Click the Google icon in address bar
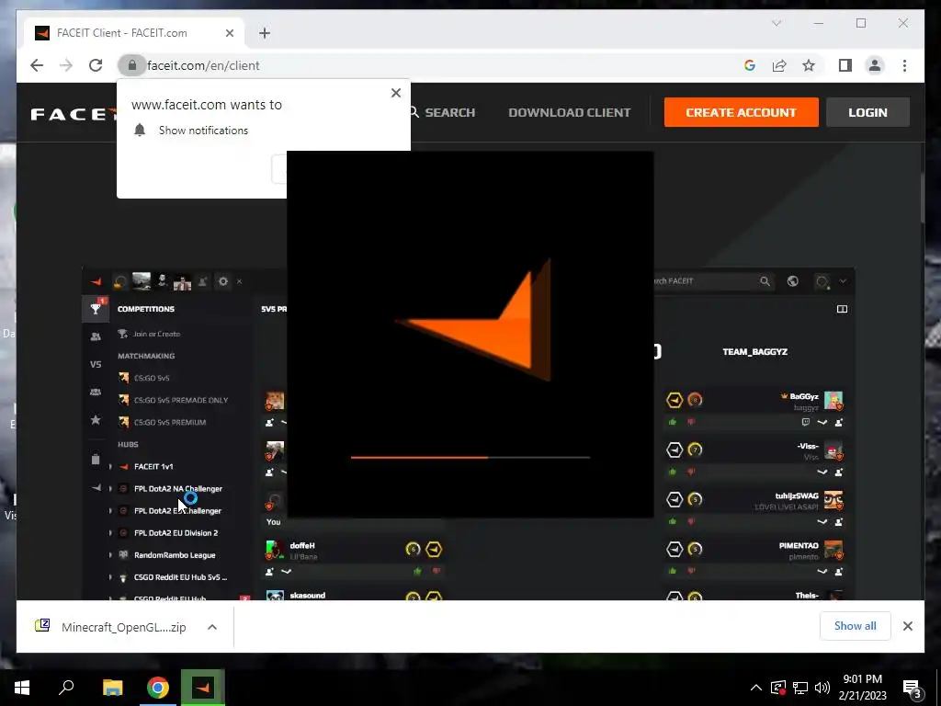 [x=750, y=65]
